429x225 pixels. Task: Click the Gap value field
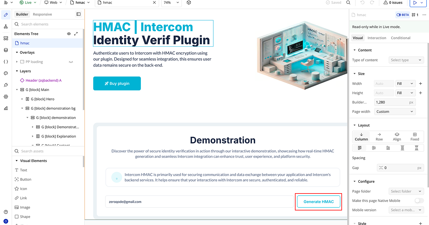[400, 168]
